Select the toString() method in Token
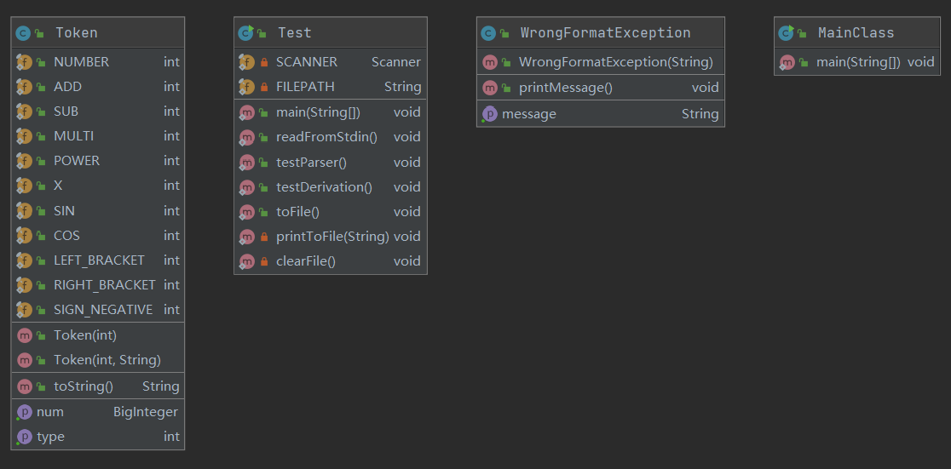951x469 pixels. (x=84, y=386)
